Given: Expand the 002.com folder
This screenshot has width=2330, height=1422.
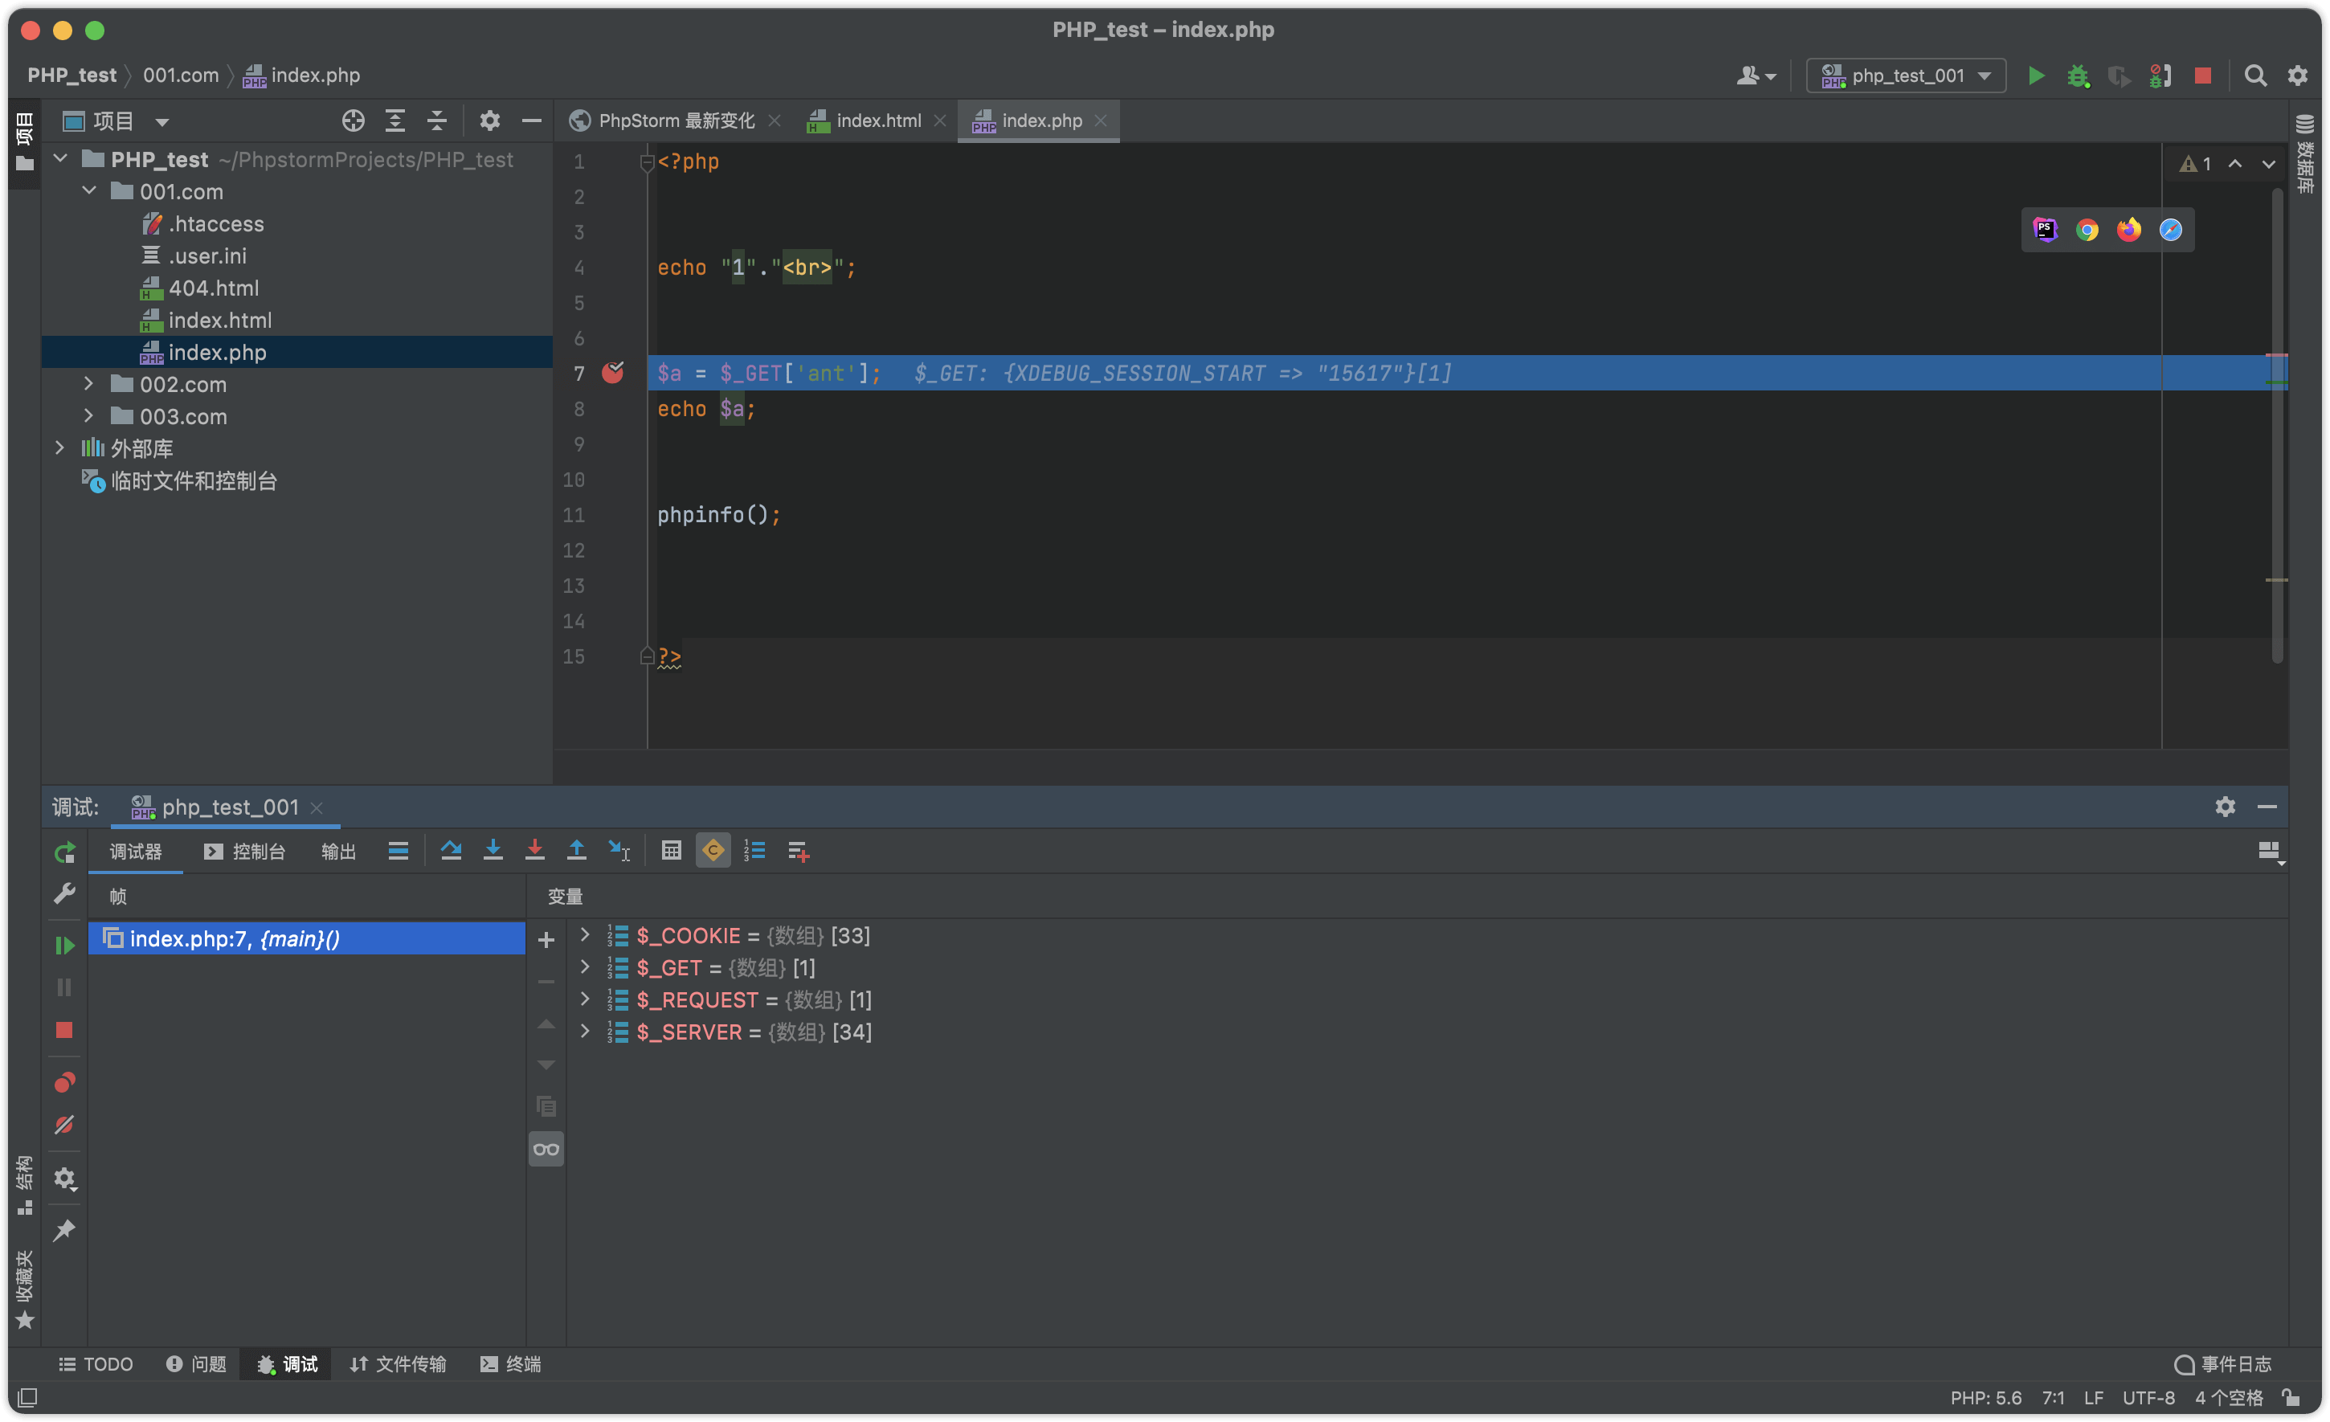Looking at the screenshot, I should coord(89,384).
